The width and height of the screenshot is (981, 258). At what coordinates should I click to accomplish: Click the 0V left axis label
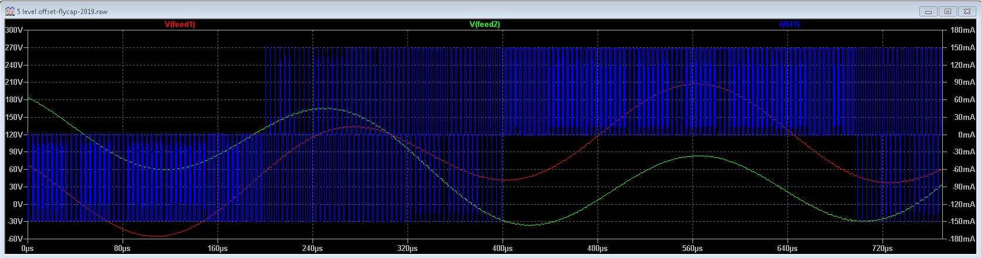point(18,204)
